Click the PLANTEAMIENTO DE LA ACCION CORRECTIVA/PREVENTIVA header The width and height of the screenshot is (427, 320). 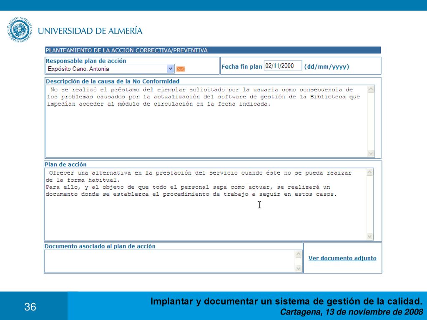click(x=213, y=50)
